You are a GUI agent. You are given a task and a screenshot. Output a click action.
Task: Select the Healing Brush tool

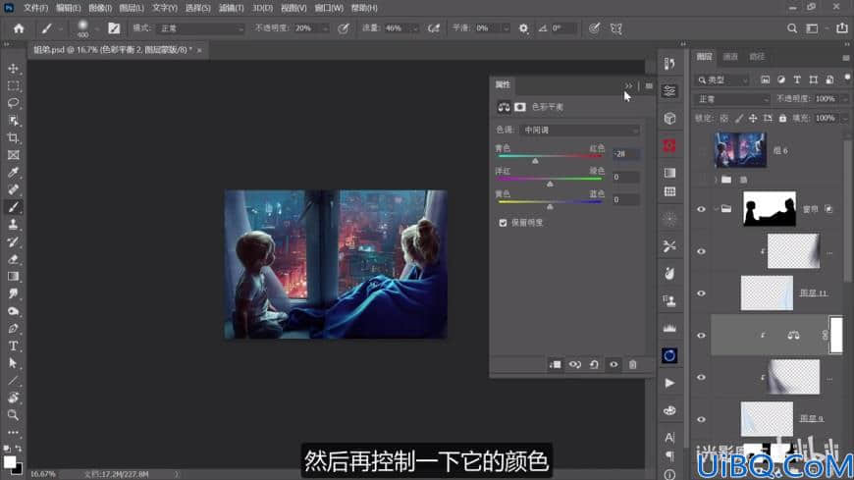click(x=14, y=189)
